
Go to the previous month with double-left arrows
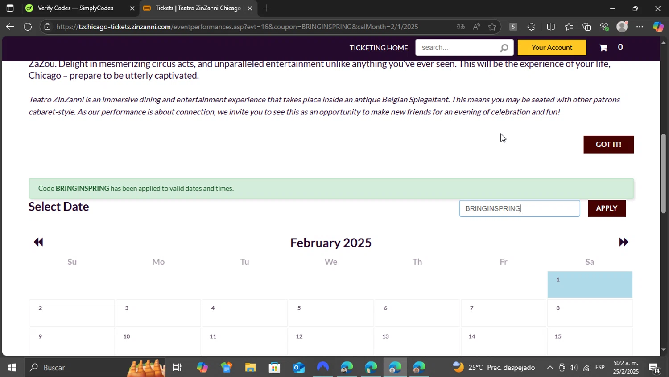[38, 242]
